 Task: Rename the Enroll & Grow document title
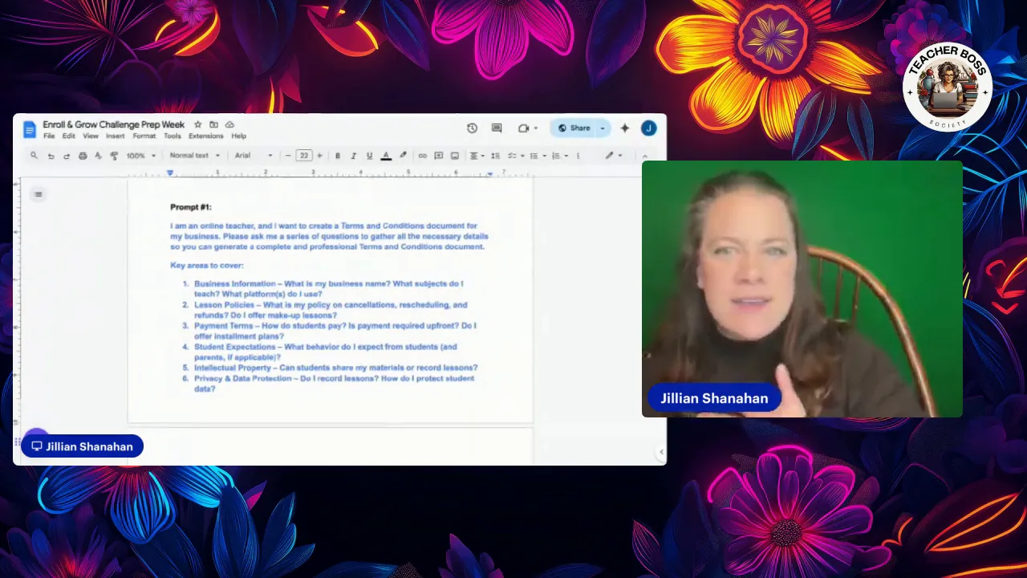pyautogui.click(x=114, y=124)
